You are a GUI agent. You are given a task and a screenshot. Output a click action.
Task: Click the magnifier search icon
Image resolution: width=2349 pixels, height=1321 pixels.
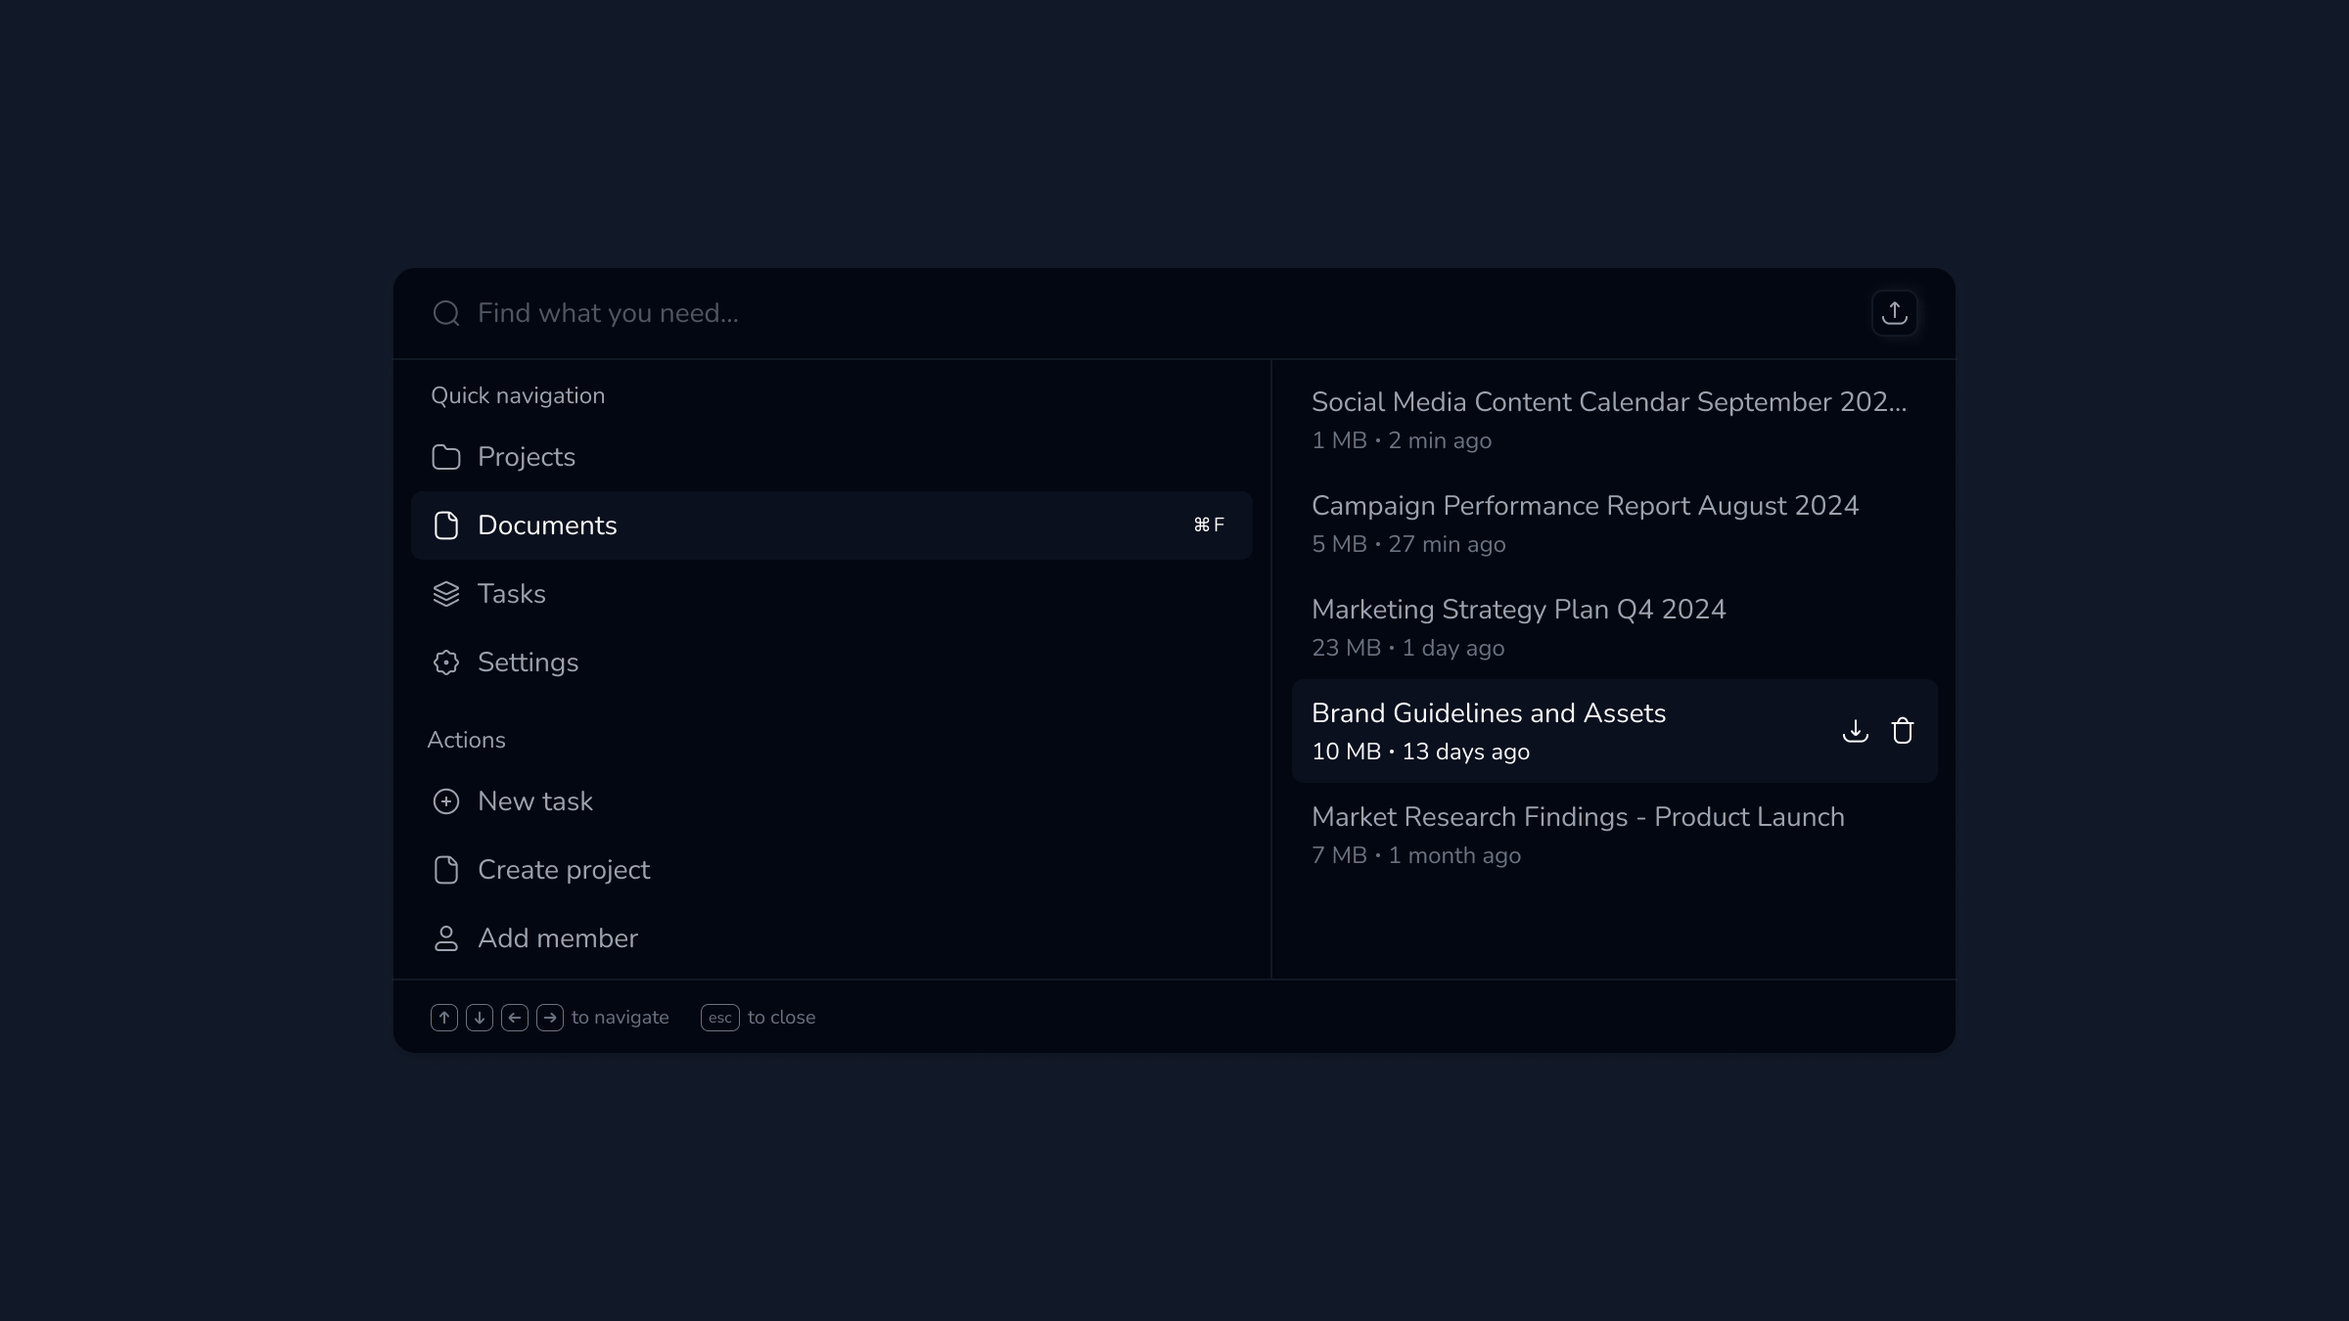pos(446,313)
